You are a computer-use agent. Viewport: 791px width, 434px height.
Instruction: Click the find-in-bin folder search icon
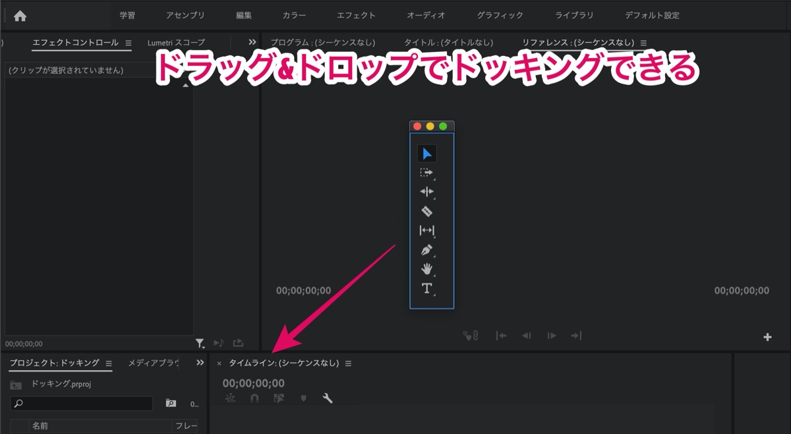pyautogui.click(x=171, y=403)
